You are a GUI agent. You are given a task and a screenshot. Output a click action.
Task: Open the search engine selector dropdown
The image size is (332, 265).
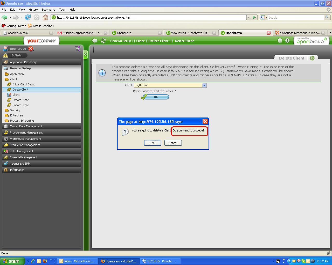(264, 17)
